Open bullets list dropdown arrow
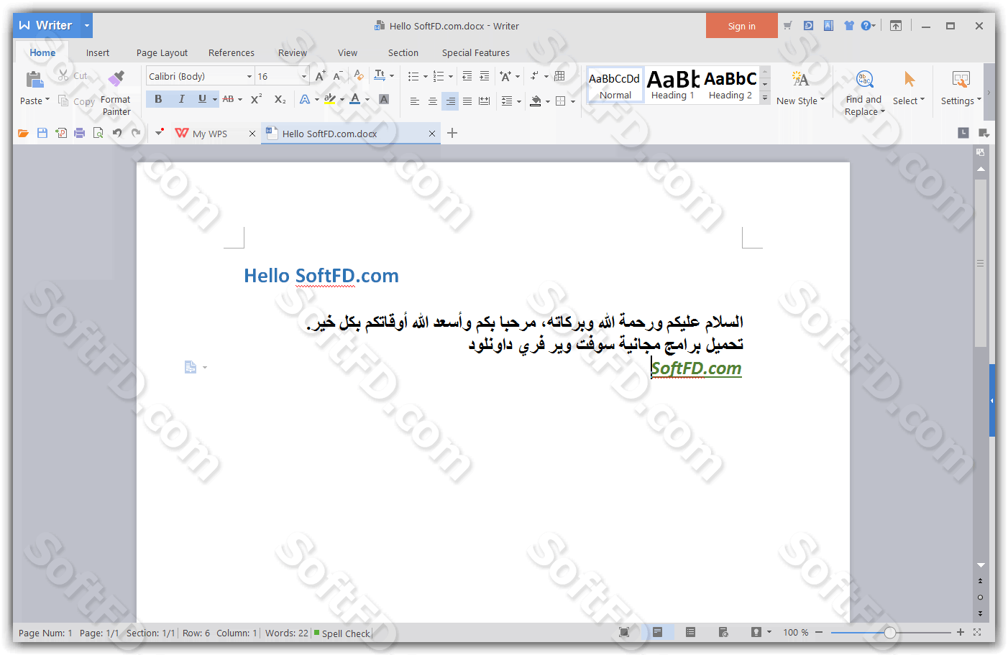Screen dimensions: 1008x655 coord(425,76)
